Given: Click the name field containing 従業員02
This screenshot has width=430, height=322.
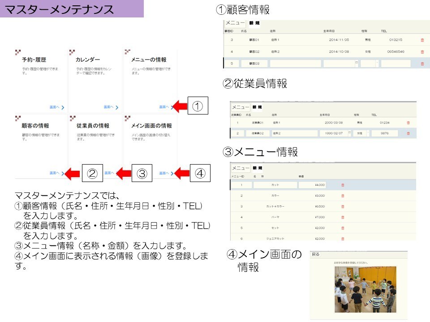Looking at the screenshot, I should pyautogui.click(x=258, y=133).
